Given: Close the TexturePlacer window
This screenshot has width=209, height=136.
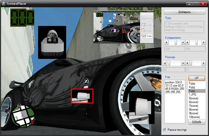Looking at the screenshot, I should coord(203,3).
